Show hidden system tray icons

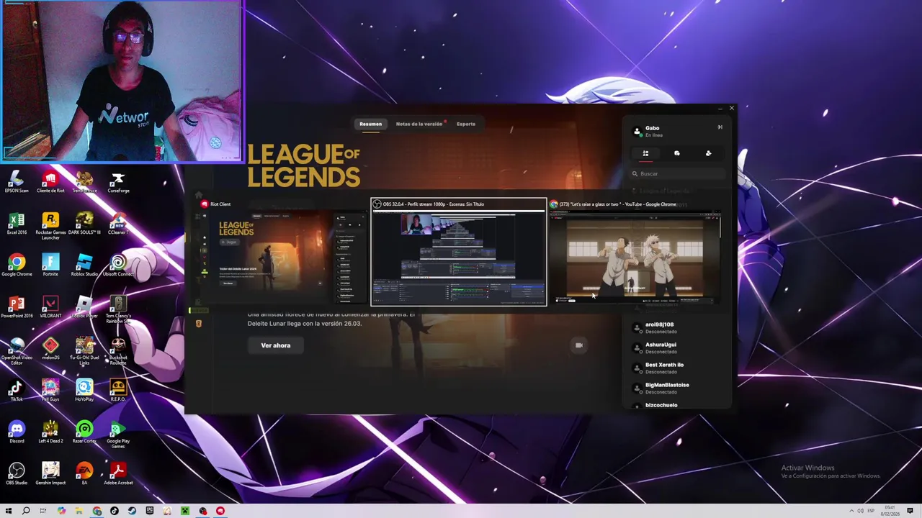click(x=852, y=511)
